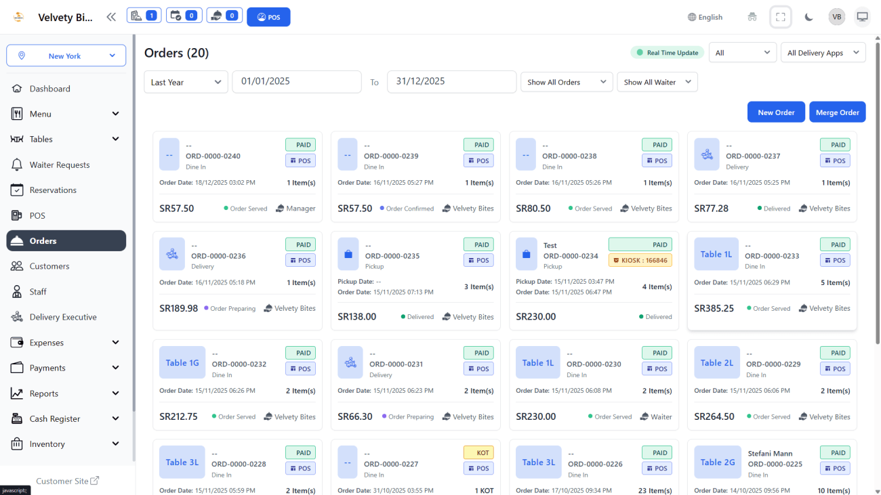Open the reservations calendar counter icon
Screen dimensions: 881x495
click(184, 16)
